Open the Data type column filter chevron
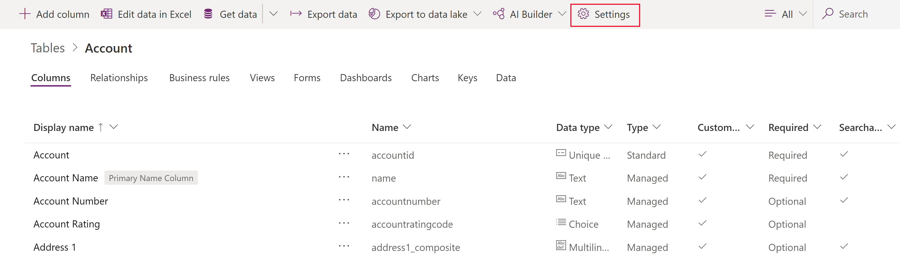 (608, 127)
